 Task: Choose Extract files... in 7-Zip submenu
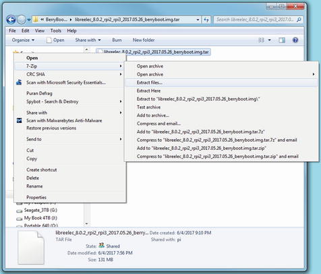point(221,82)
